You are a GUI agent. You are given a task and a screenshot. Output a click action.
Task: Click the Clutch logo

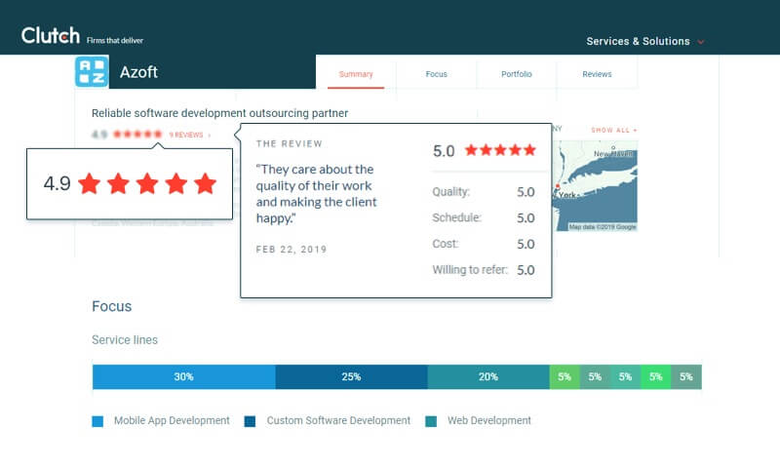[x=51, y=36]
